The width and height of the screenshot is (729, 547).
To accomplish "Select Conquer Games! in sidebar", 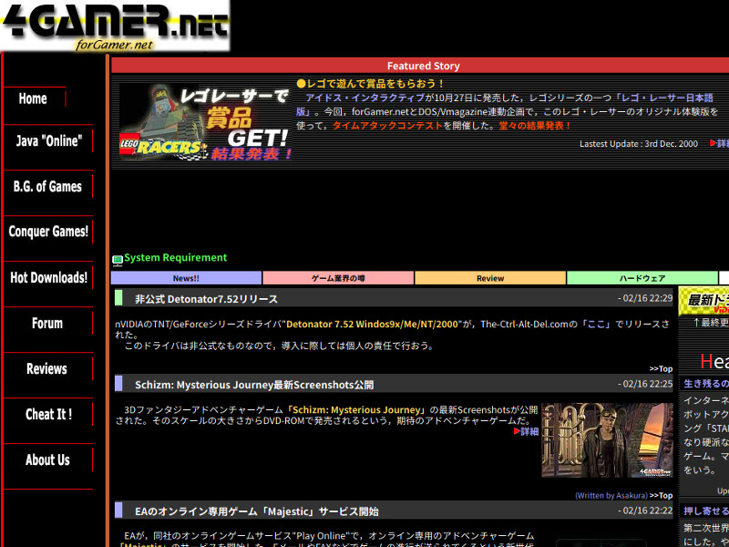I will [48, 232].
